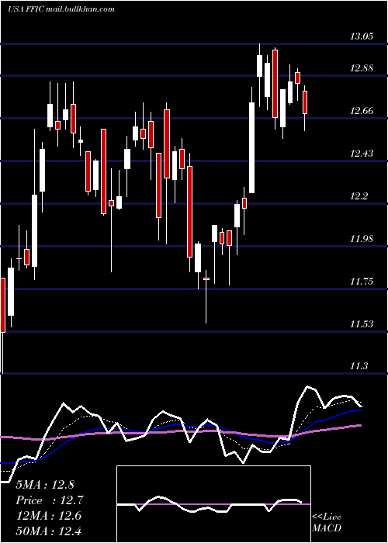The width and height of the screenshot is (388, 543).
Task: Click the tall white candle rising to 12.7
Action: click(x=252, y=147)
